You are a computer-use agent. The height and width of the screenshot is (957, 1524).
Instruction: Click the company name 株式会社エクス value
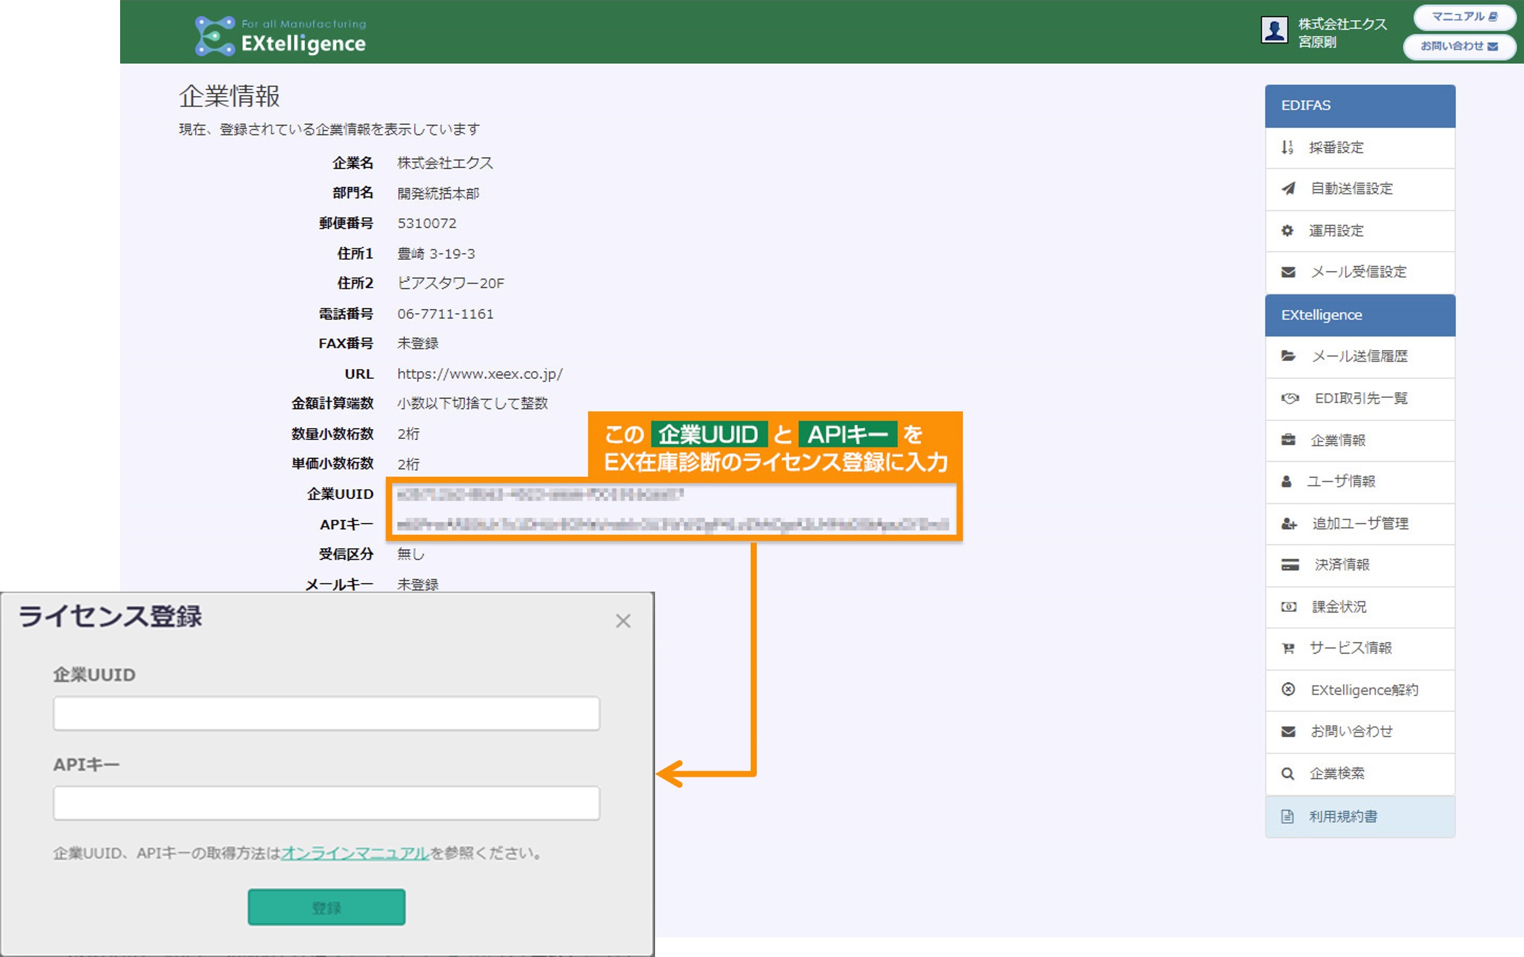tap(445, 163)
